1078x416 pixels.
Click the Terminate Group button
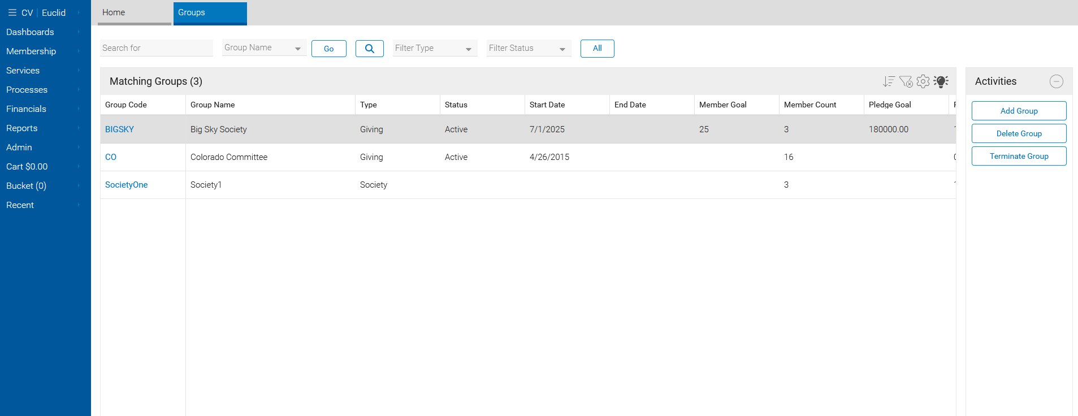pos(1019,156)
